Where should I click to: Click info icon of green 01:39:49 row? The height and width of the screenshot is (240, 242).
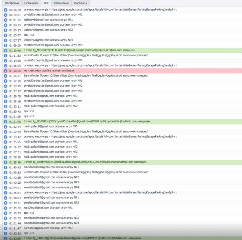[6, 162]
